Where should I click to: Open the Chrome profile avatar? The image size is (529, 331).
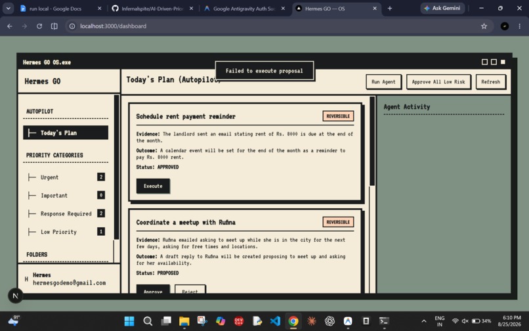click(x=504, y=26)
